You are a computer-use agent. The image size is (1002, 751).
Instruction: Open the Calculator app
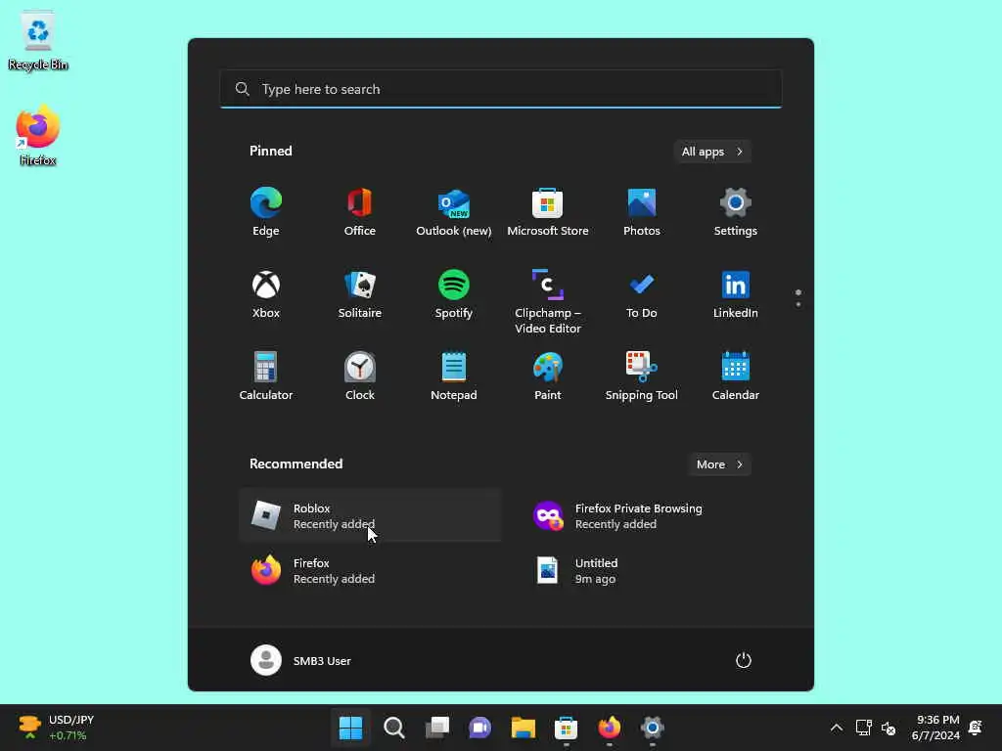coord(266,376)
